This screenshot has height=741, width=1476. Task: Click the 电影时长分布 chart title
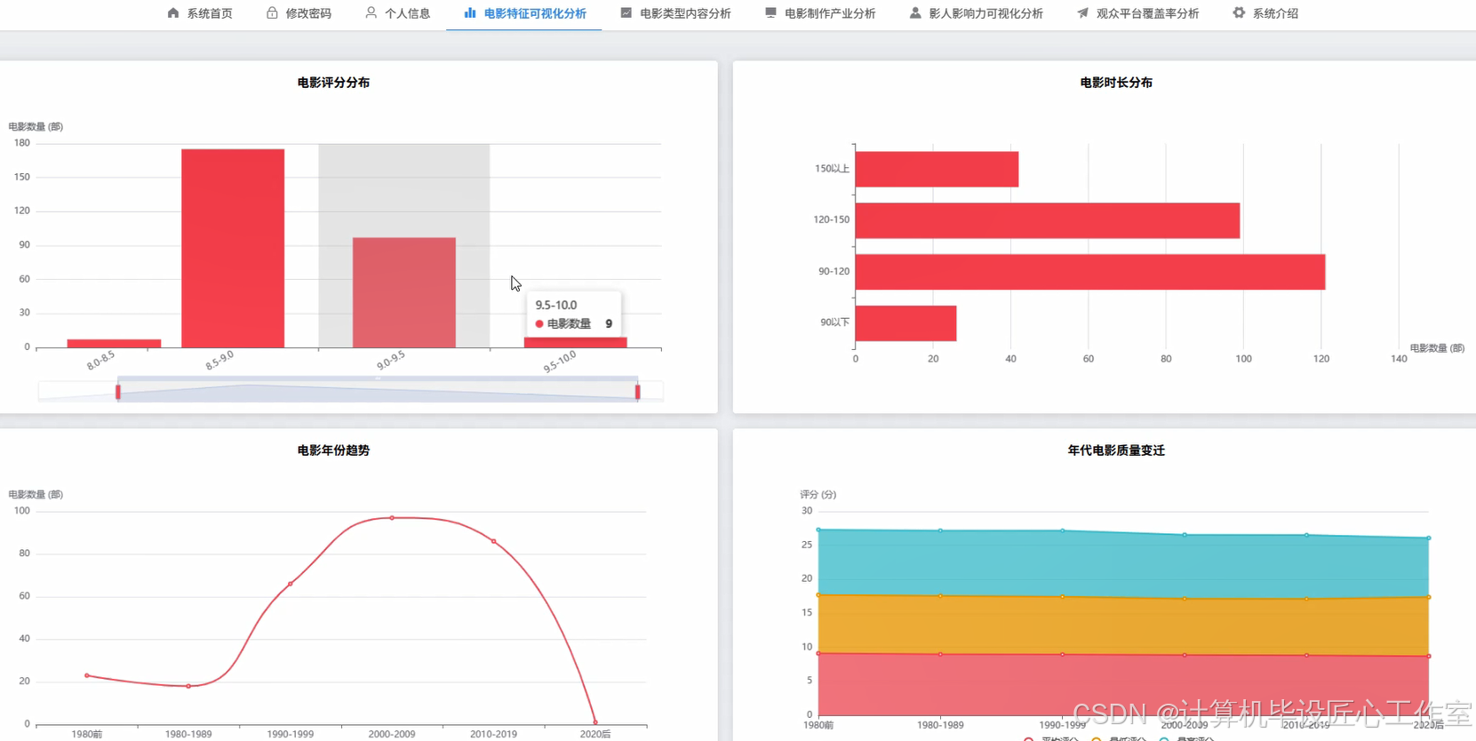1116,83
